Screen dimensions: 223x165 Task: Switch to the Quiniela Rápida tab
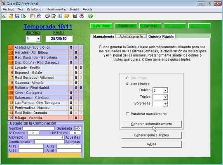(161, 37)
